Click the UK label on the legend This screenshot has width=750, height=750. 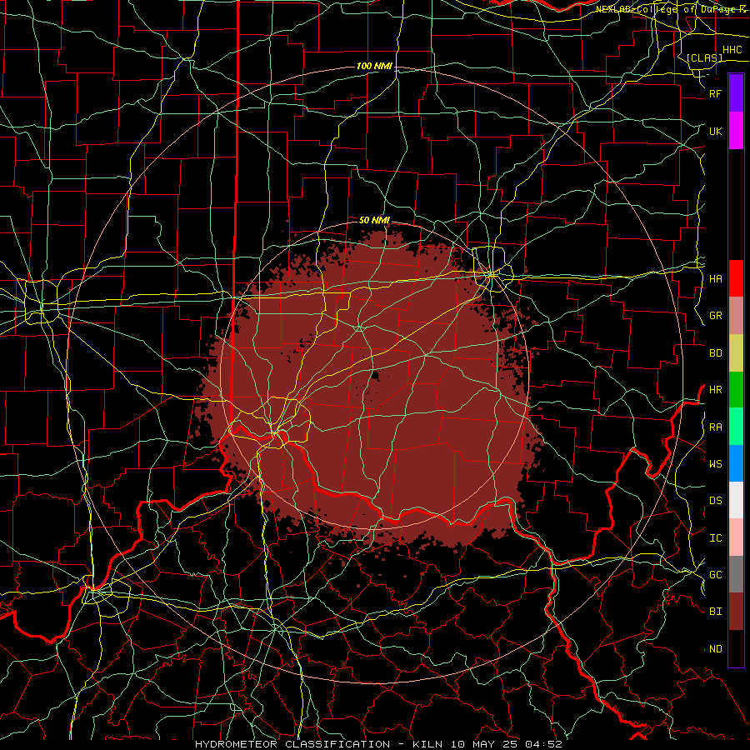[716, 131]
